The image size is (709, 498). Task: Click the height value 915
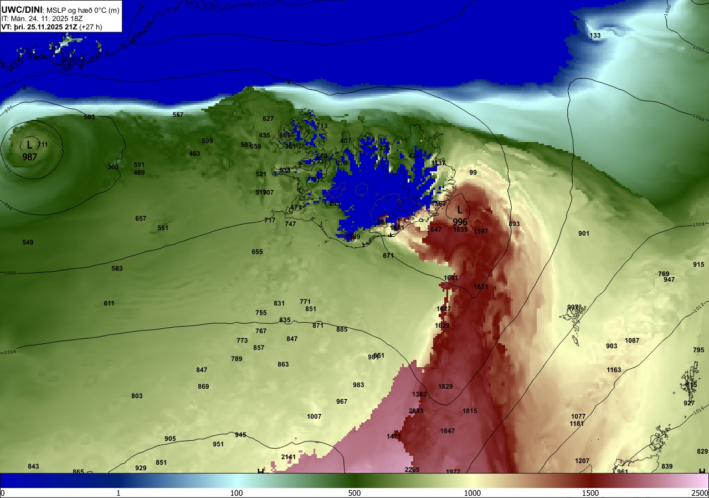point(698,265)
